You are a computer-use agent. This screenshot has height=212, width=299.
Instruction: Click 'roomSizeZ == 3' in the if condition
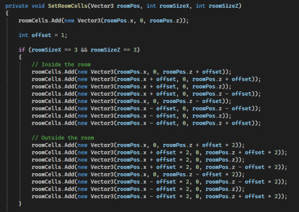coord(114,50)
